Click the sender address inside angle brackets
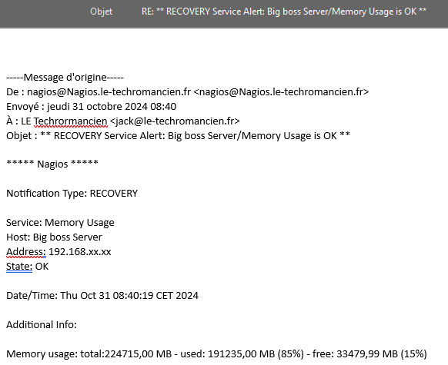 pos(282,91)
